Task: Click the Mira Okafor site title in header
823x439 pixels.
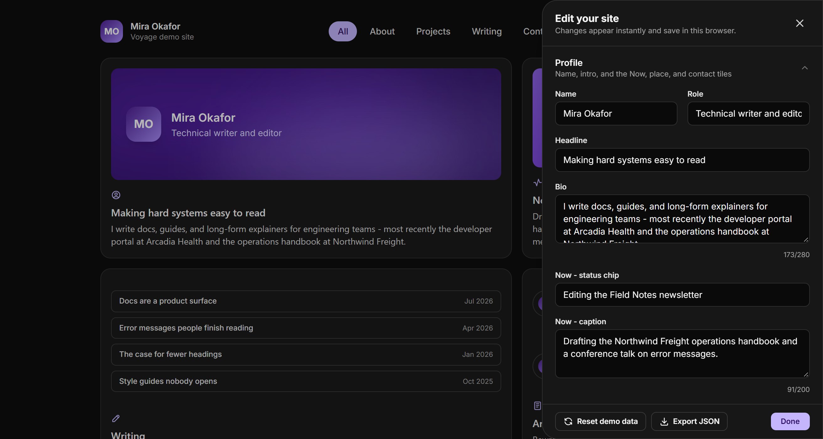Action: [x=155, y=26]
